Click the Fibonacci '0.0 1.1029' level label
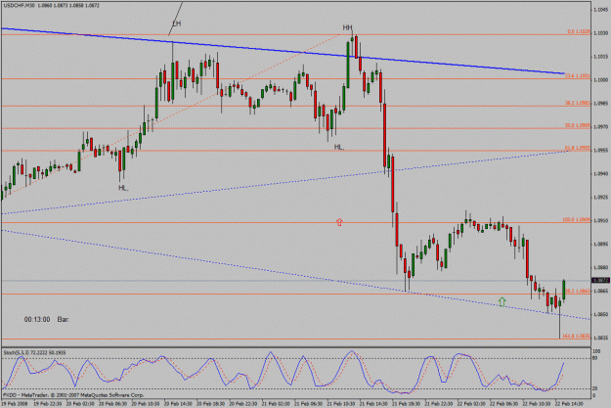 coord(579,31)
